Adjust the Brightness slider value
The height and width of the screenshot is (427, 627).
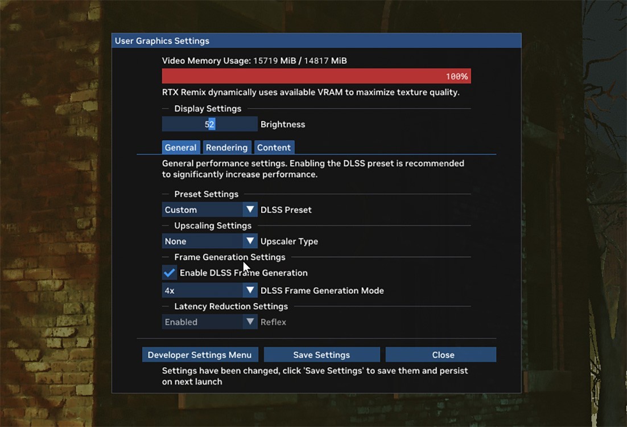209,124
